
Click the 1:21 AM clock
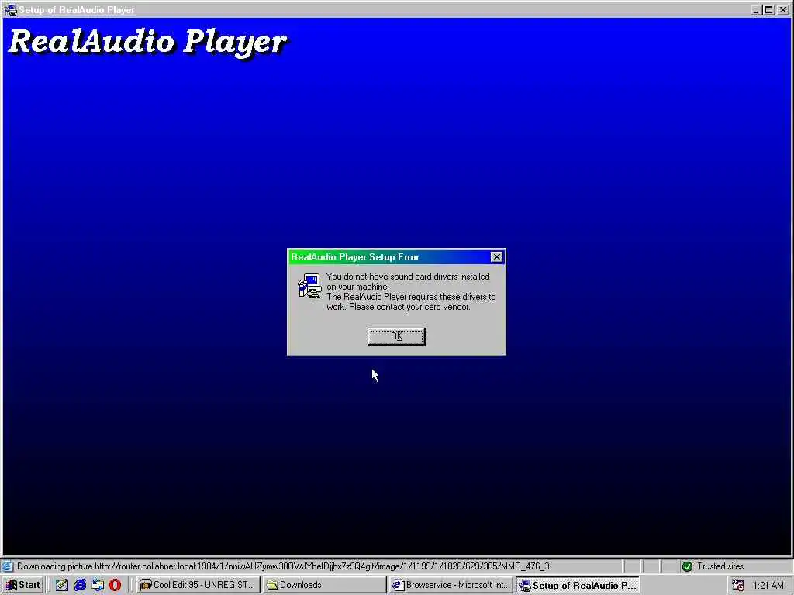pos(768,586)
